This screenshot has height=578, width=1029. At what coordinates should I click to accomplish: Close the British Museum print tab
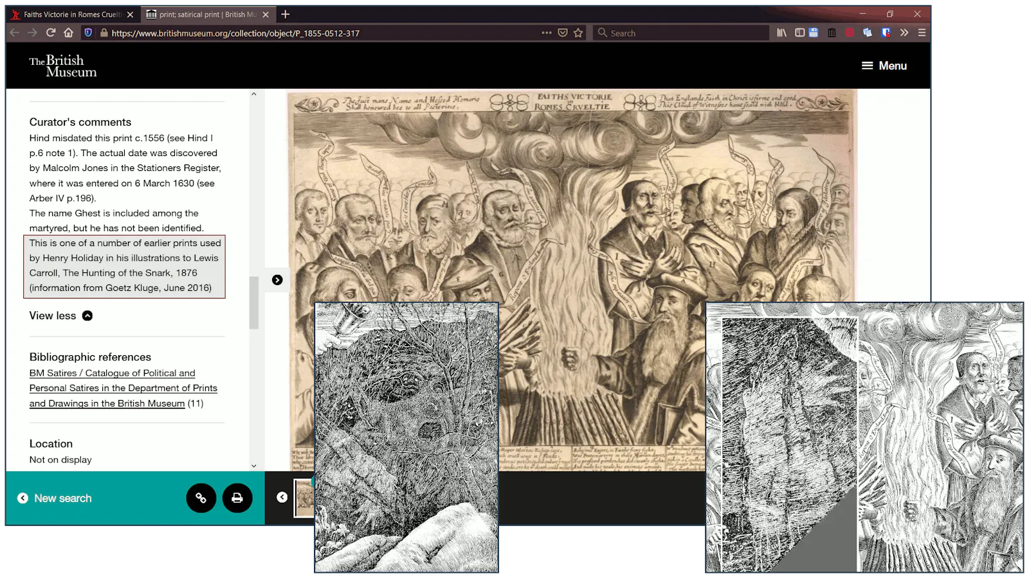coord(266,14)
